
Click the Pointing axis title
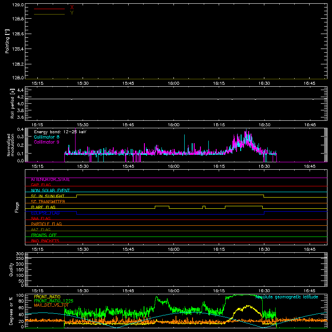[x=7, y=41]
